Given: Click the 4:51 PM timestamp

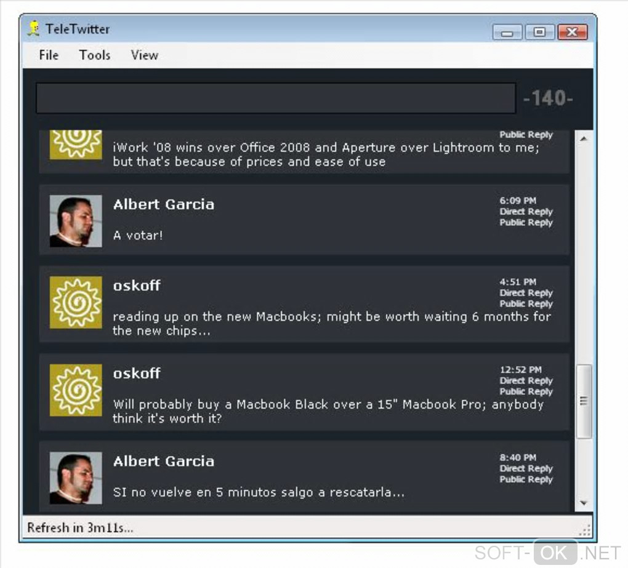Looking at the screenshot, I should point(517,282).
